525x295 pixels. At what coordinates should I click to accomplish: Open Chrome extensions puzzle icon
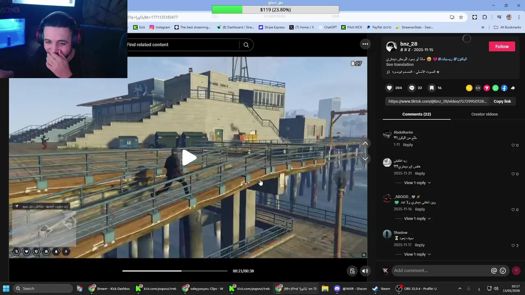pyautogui.click(x=484, y=17)
